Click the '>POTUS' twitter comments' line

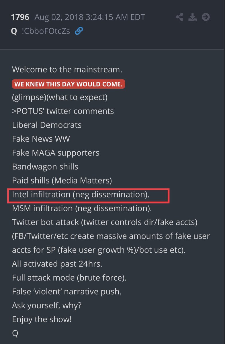63,111
